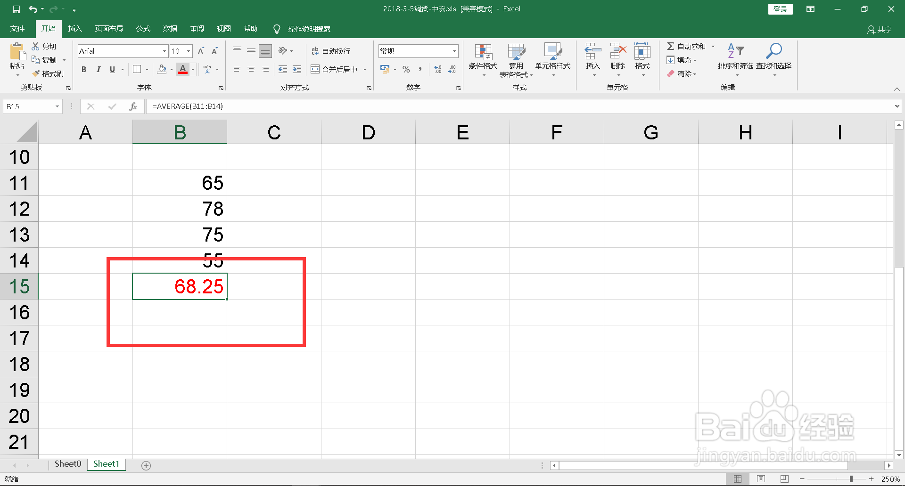This screenshot has width=905, height=486.
Task: Increase font size with large A icon
Action: 201,51
